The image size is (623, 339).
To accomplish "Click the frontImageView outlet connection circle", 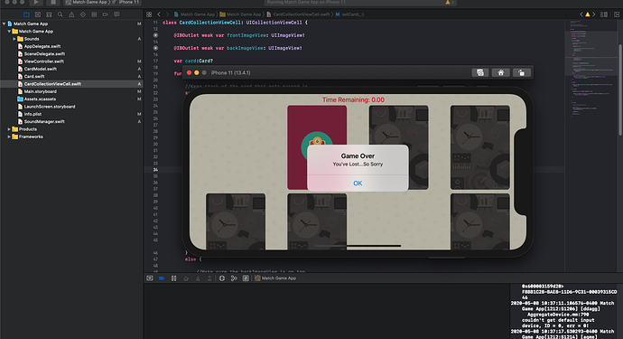I will pos(155,35).
